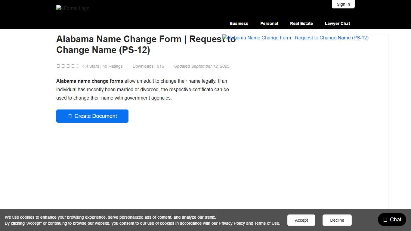Open the Terms of Use link
Image resolution: width=411 pixels, height=231 pixels.
(x=267, y=223)
